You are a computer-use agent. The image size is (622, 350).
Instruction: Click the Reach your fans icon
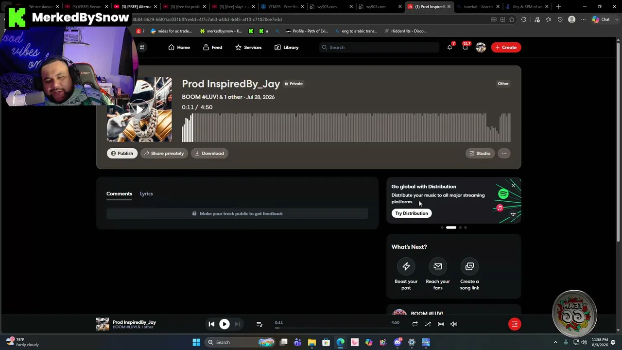click(438, 266)
